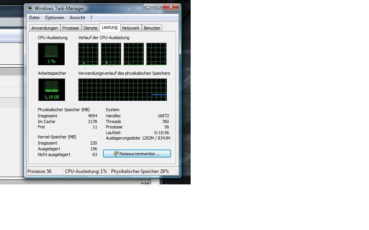Click the Ressourcenmonitor button
The width and height of the screenshot is (369, 230).
tap(137, 154)
